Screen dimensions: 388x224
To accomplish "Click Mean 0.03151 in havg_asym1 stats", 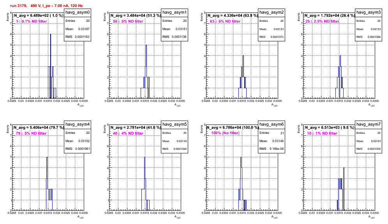I will click(x=175, y=29).
